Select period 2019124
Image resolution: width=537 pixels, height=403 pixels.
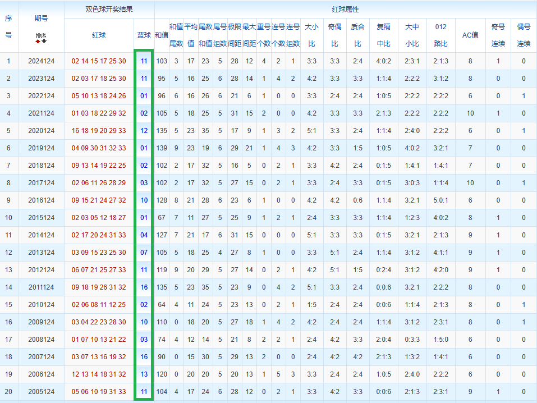point(41,148)
